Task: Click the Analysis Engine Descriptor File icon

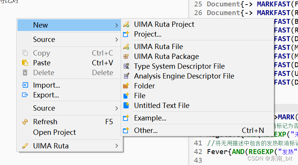Action: coord(126,76)
